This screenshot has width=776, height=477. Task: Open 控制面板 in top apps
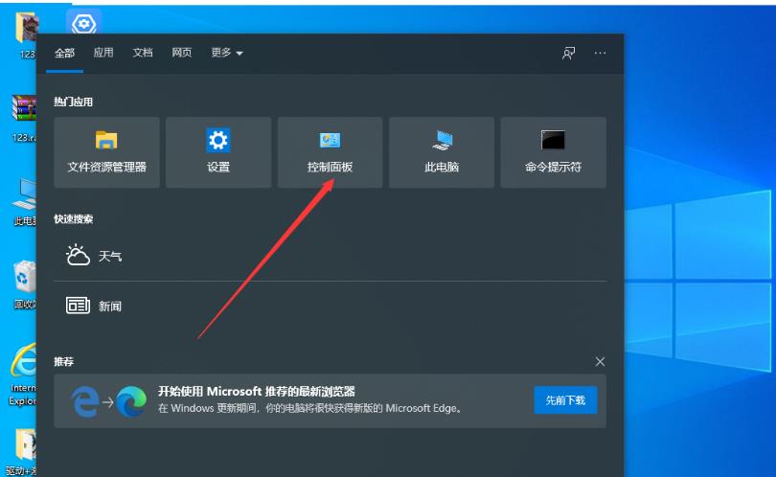(330, 152)
